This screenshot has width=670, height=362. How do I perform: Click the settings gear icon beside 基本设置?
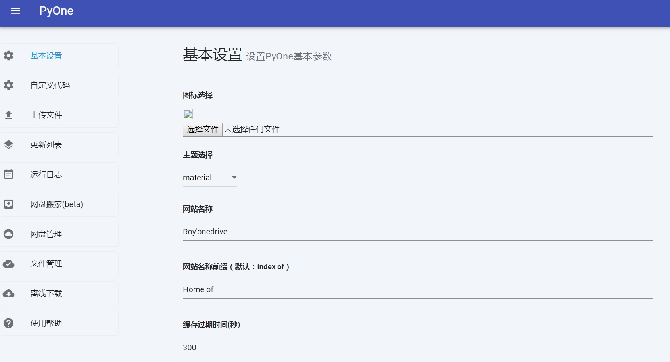click(x=8, y=56)
